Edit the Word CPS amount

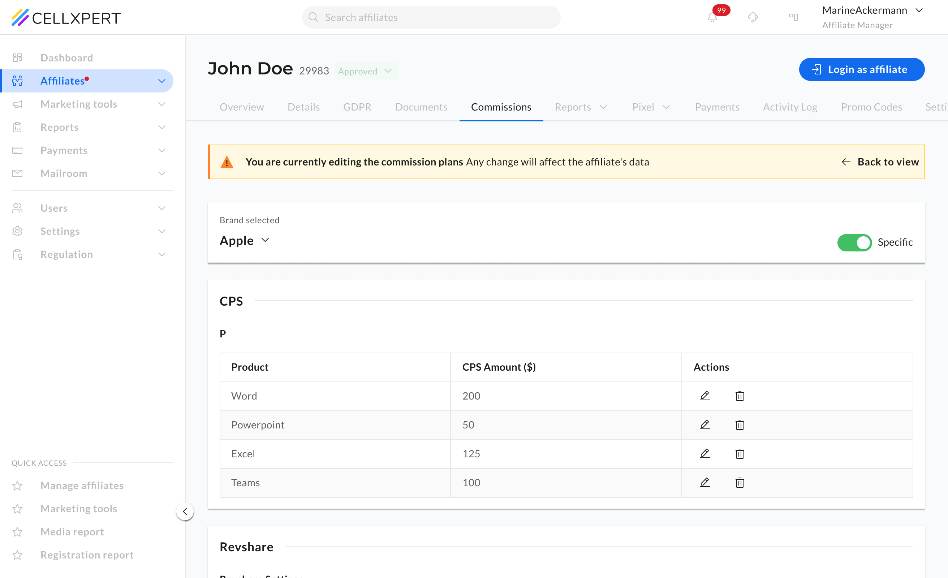(705, 396)
